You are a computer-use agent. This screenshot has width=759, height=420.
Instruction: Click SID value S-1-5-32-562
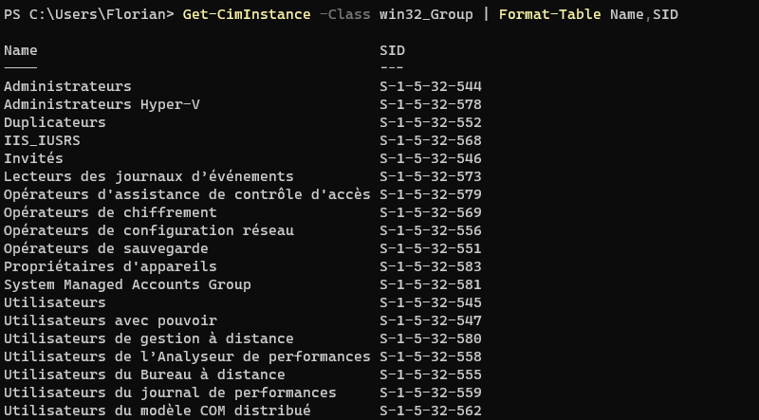point(431,411)
